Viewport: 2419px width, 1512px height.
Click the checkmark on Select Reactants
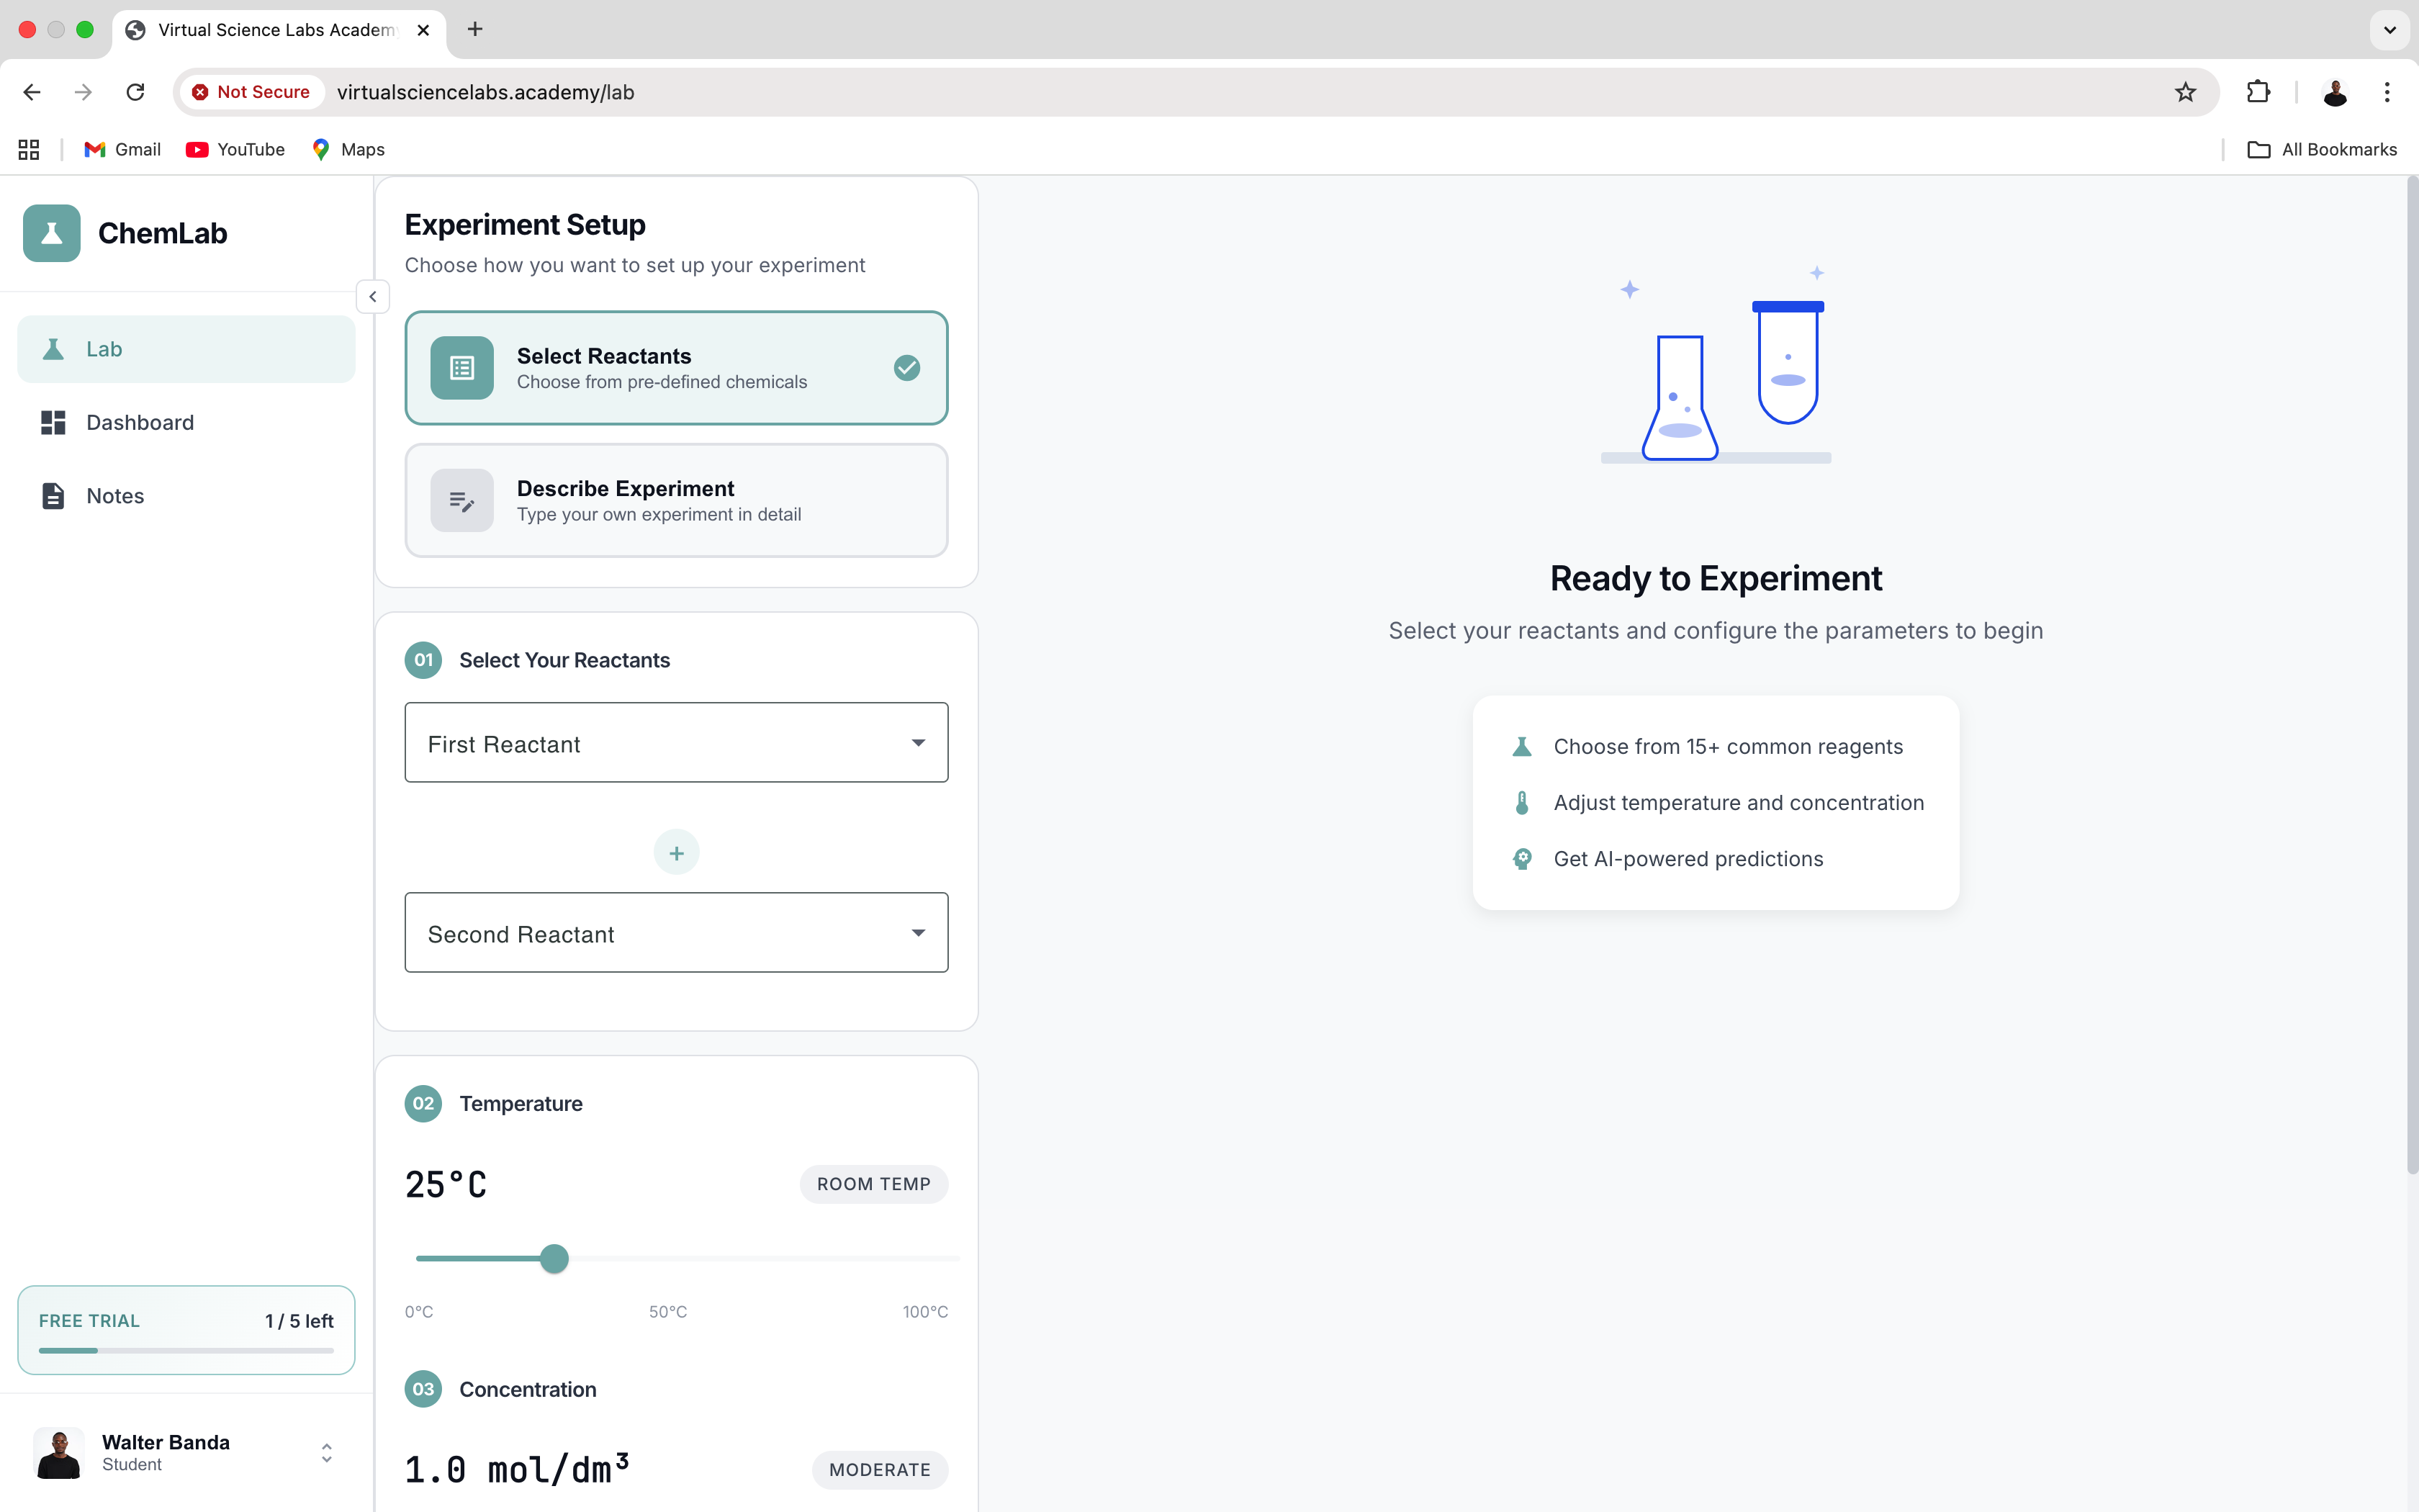[906, 368]
